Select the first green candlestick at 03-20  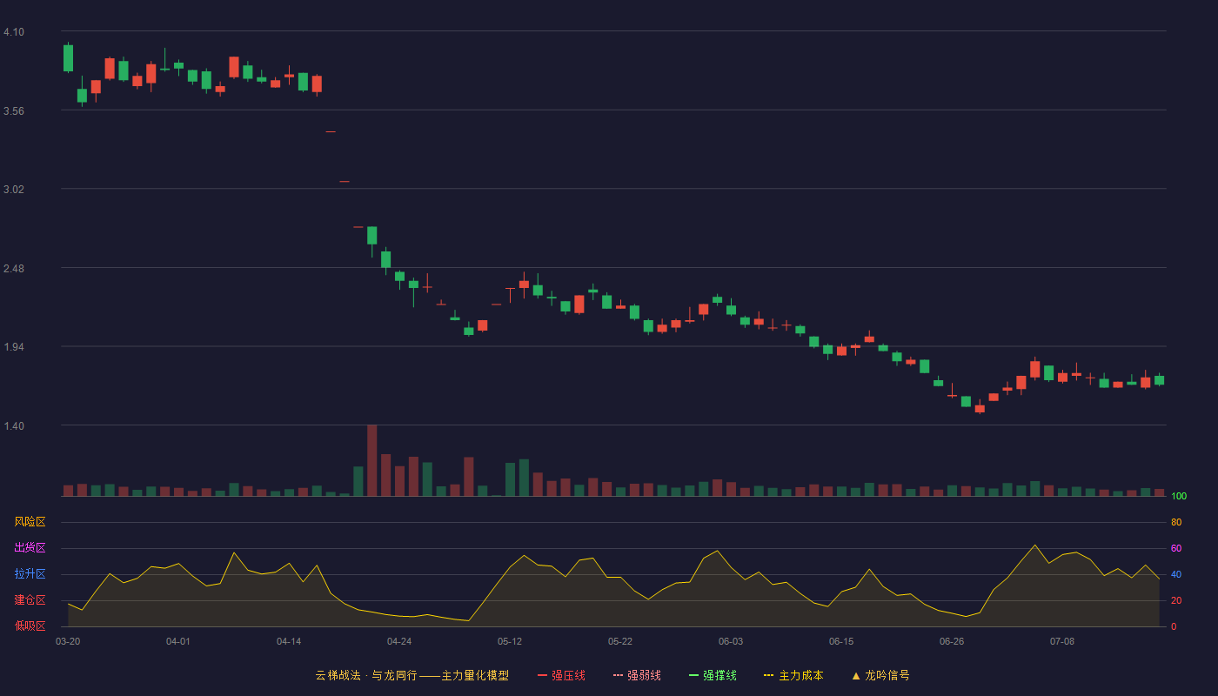(x=68, y=58)
